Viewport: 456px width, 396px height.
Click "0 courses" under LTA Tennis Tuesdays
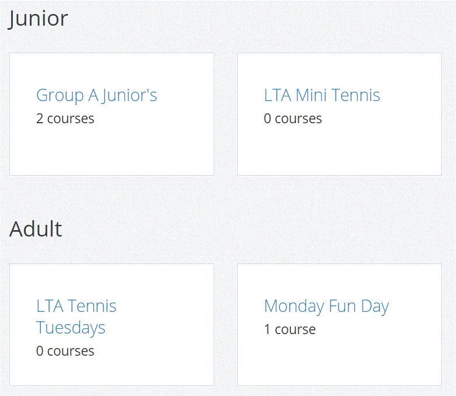coord(65,351)
